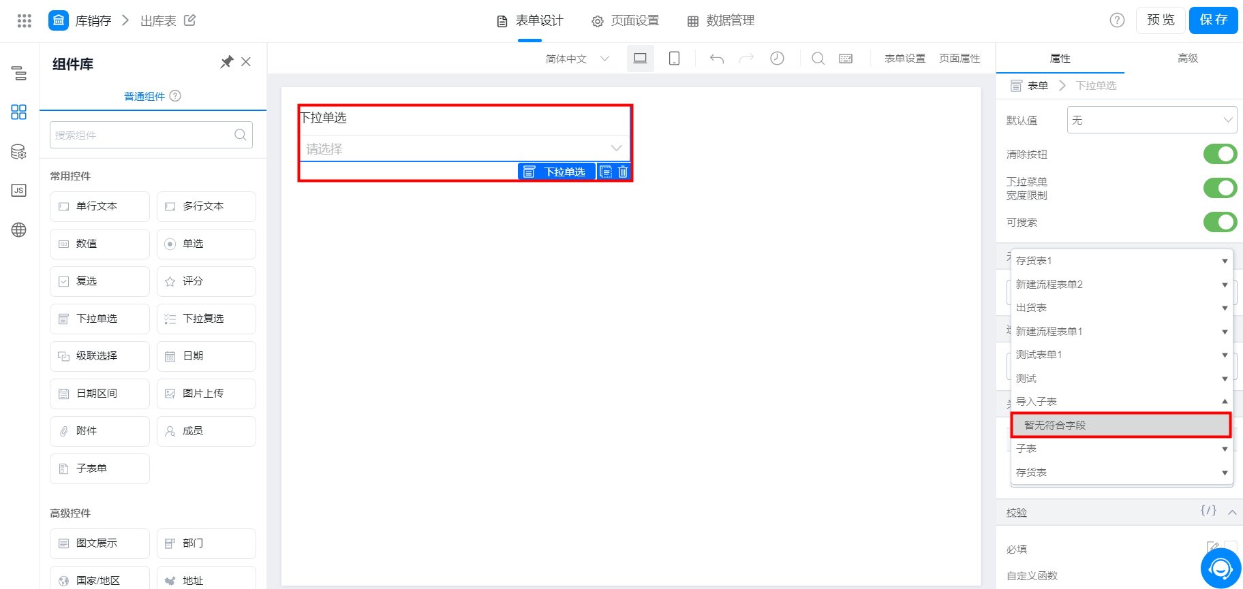Open the 请选择 dropdown on canvas

coord(465,148)
